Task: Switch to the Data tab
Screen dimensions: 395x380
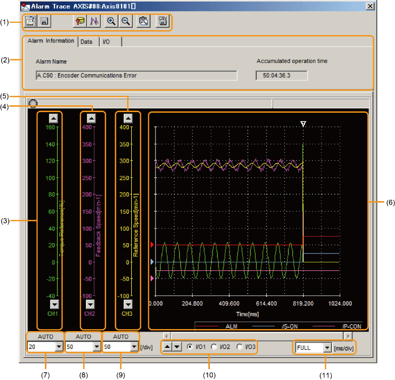Action: 86,42
